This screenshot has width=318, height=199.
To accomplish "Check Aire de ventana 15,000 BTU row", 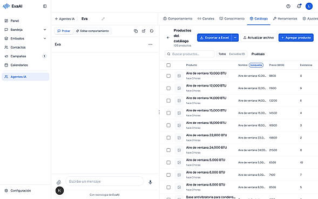I will point(168,113).
